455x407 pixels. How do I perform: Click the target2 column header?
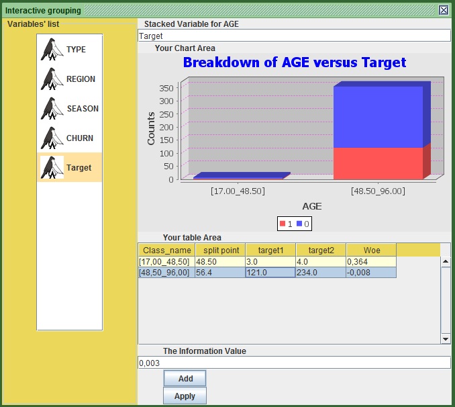(321, 250)
